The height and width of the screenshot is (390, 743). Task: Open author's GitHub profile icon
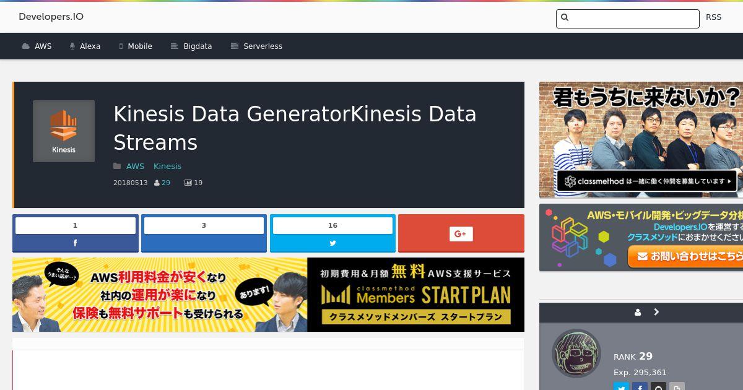(658, 387)
